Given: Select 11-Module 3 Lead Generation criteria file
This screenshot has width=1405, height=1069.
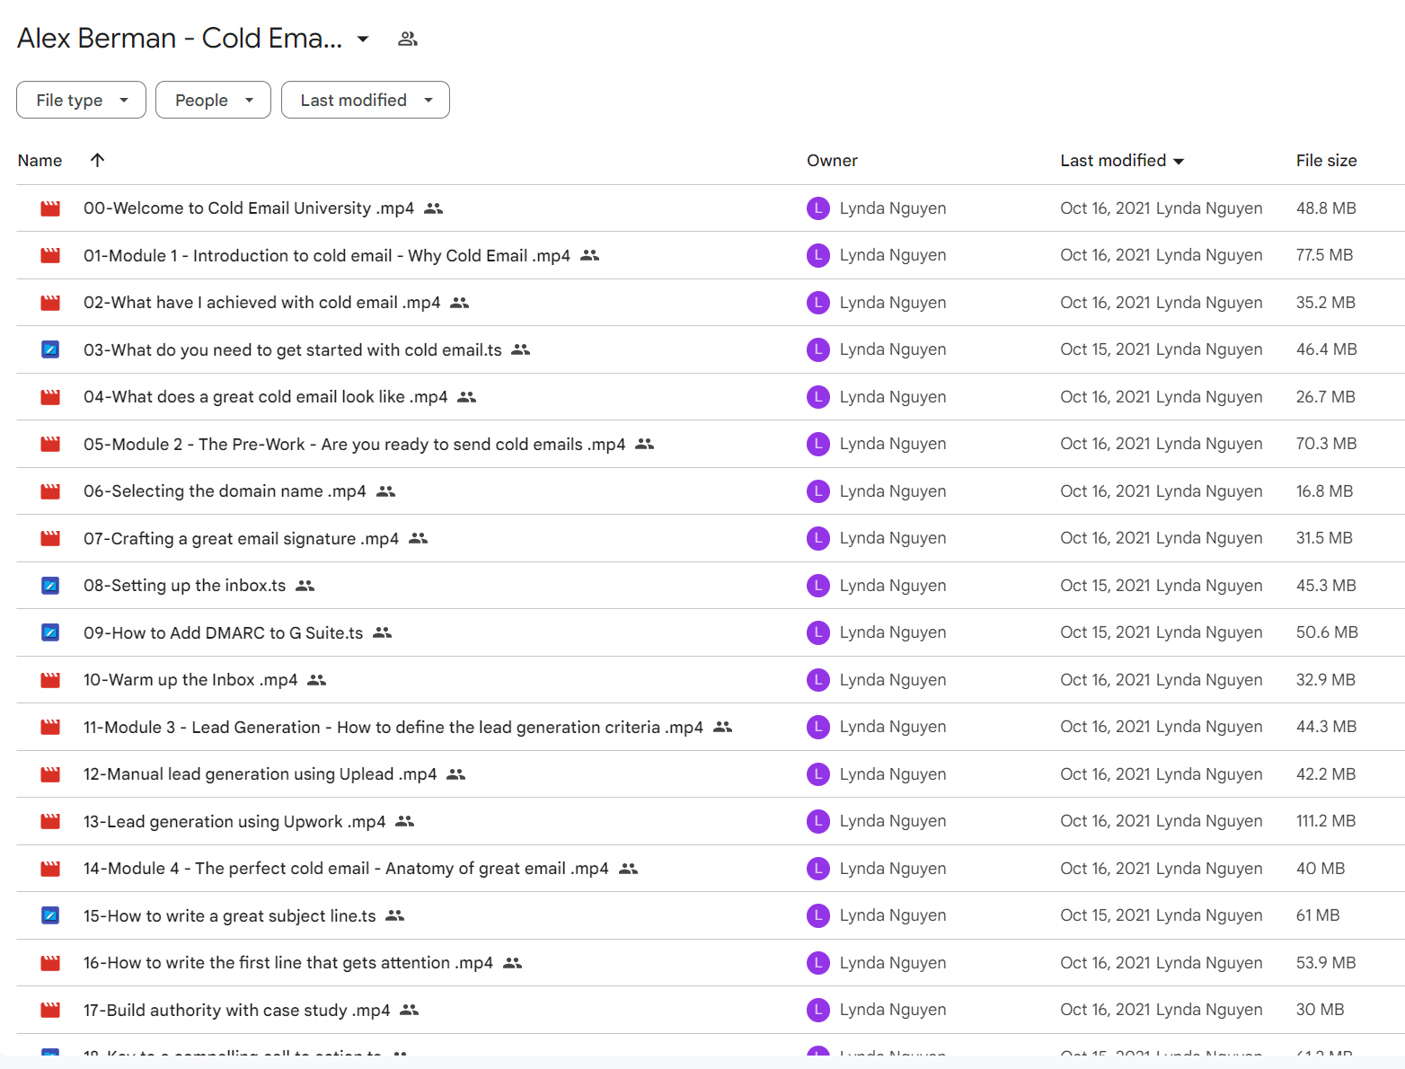Looking at the screenshot, I should tap(393, 727).
